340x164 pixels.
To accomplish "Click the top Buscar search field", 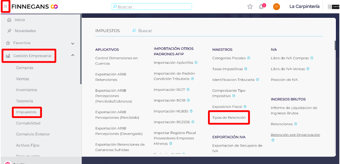I will (151, 7).
